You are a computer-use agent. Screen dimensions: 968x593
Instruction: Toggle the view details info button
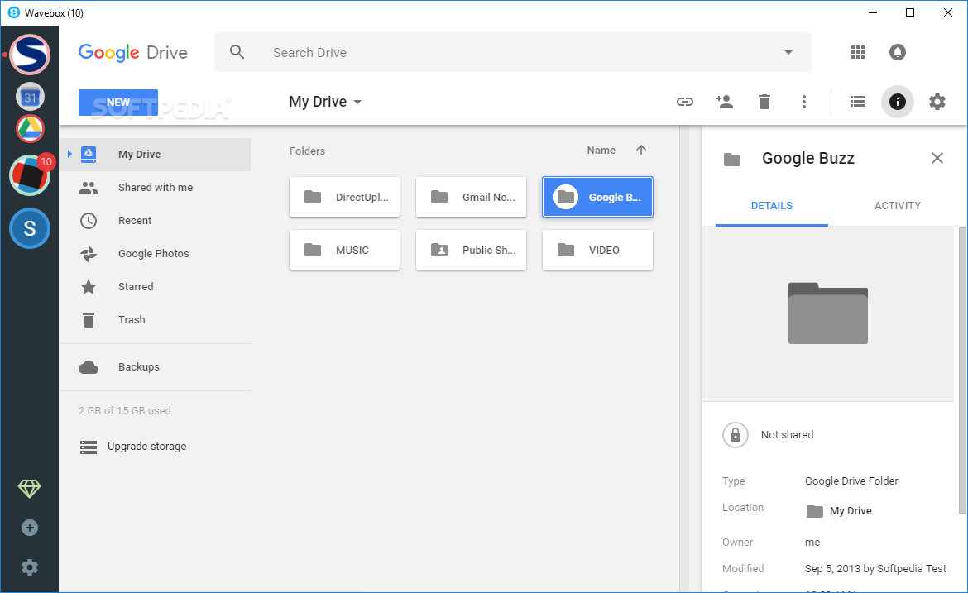[x=897, y=102]
